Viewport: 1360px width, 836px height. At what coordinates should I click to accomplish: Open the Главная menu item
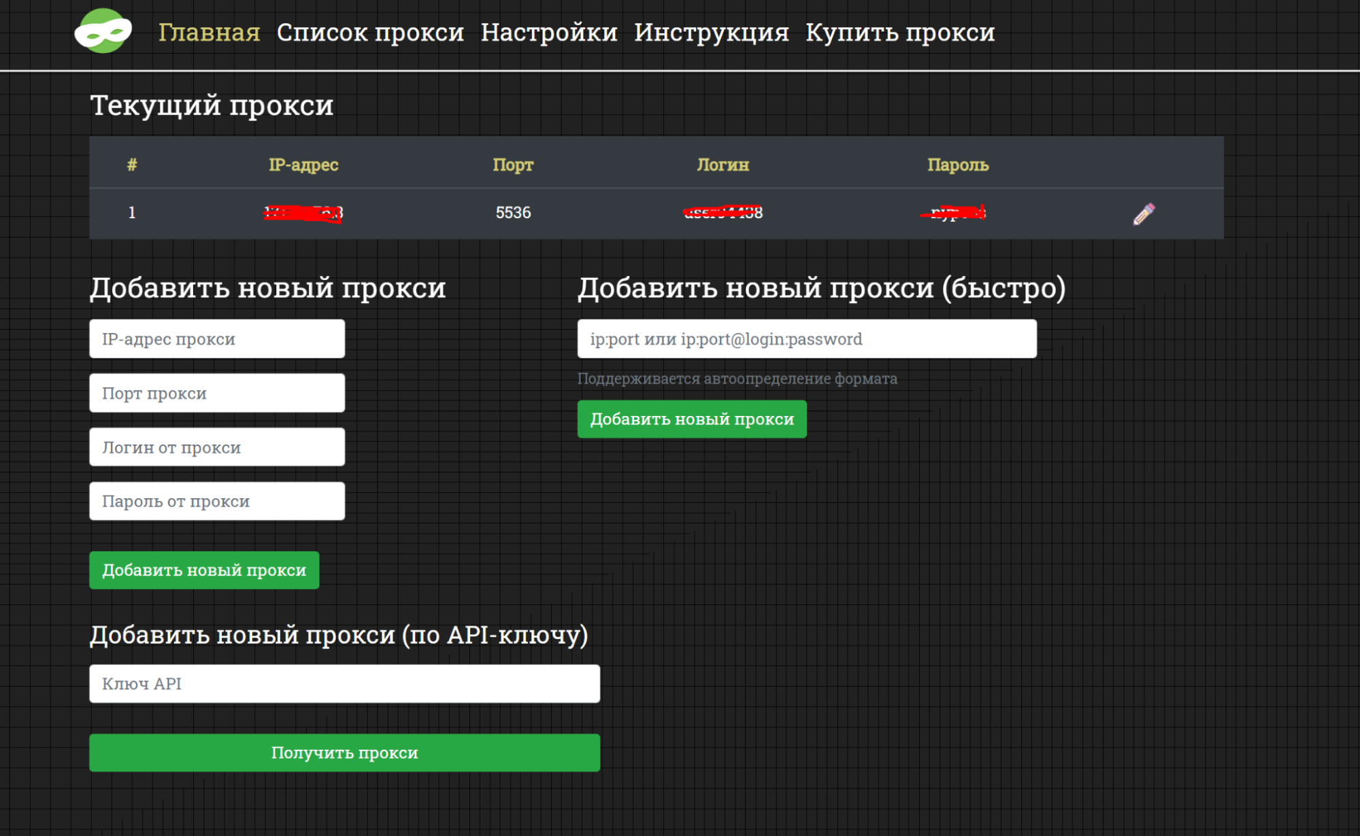click(209, 33)
